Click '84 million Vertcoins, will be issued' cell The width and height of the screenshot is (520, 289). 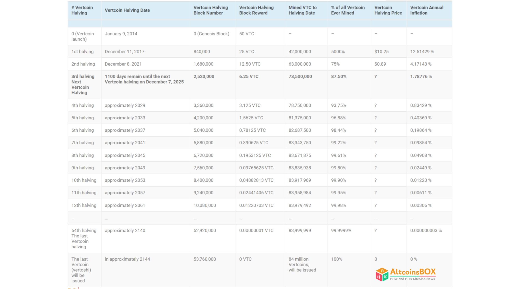302,265
